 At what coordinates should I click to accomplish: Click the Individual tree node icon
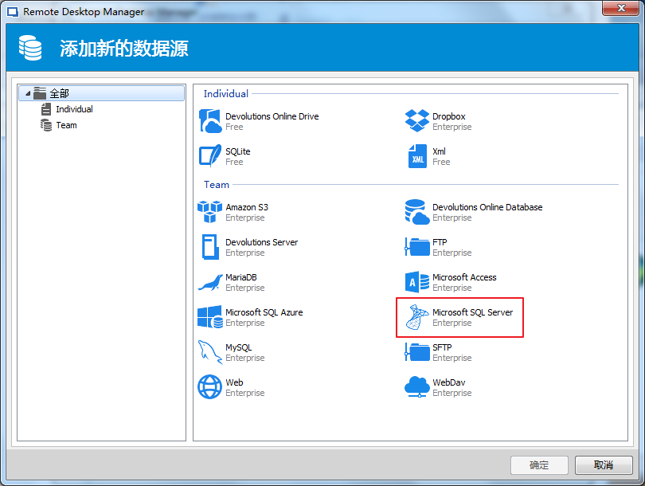coord(46,109)
